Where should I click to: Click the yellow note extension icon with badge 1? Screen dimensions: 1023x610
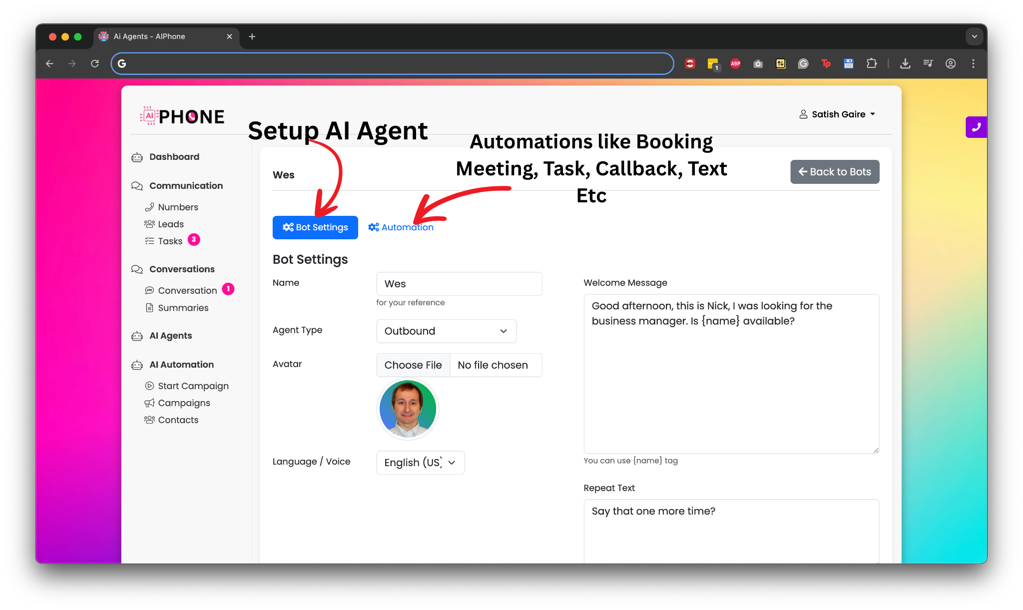(713, 64)
